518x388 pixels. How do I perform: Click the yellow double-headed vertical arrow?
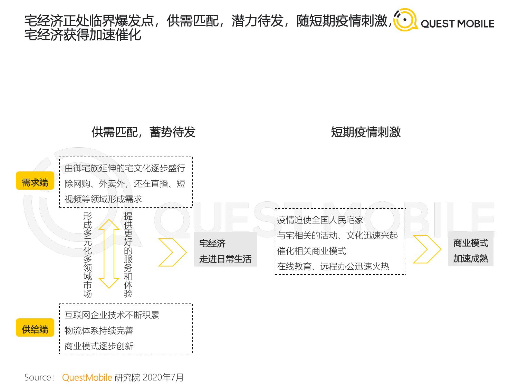109,253
